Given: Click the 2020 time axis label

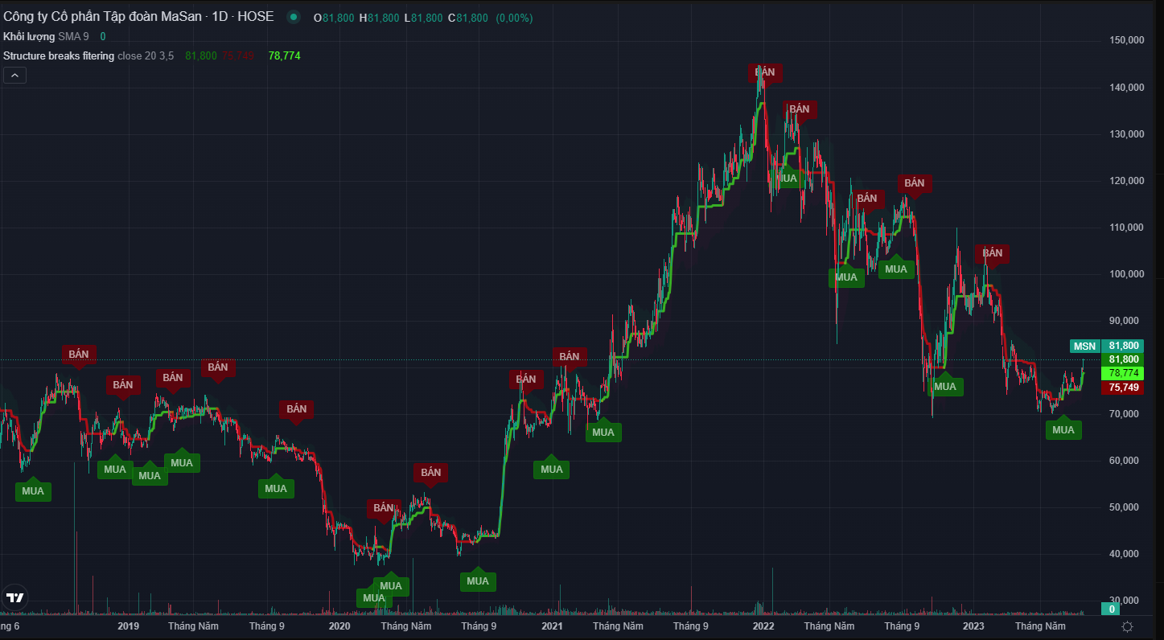Looking at the screenshot, I should [x=340, y=626].
